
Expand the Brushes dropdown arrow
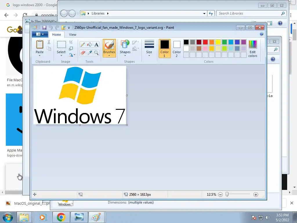pos(109,56)
